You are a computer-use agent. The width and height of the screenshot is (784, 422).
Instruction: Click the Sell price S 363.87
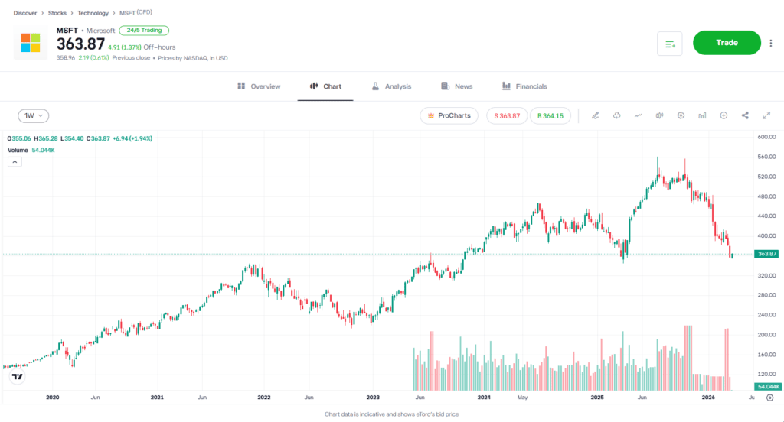[x=507, y=115]
